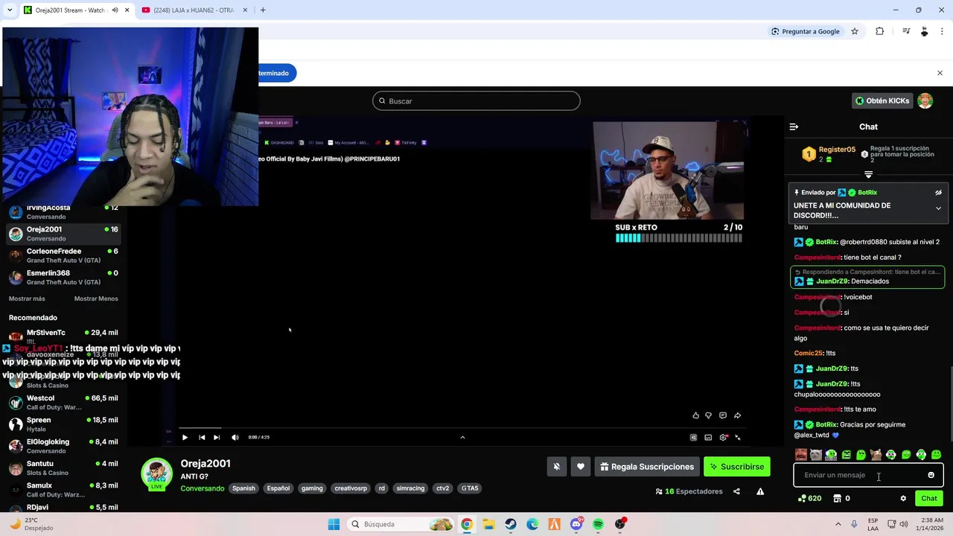Open Windows Start menu
The image size is (953, 536).
point(334,524)
